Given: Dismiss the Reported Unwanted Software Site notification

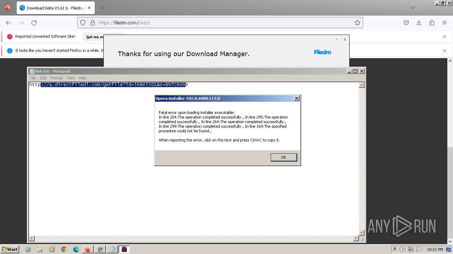Looking at the screenshot, I should (445, 37).
